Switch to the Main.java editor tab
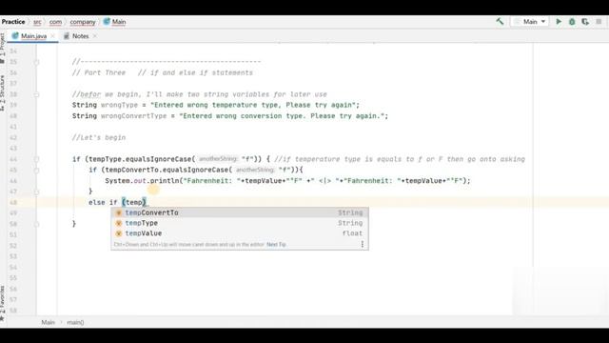609x343 pixels. pyautogui.click(x=34, y=36)
